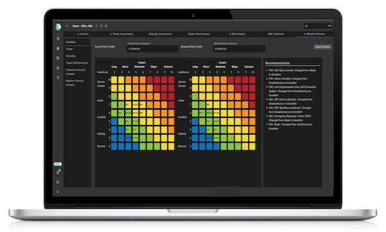Open Reactive Security Controls side menu item
Image resolution: width=386 pixels, height=232 pixels.
click(x=75, y=82)
